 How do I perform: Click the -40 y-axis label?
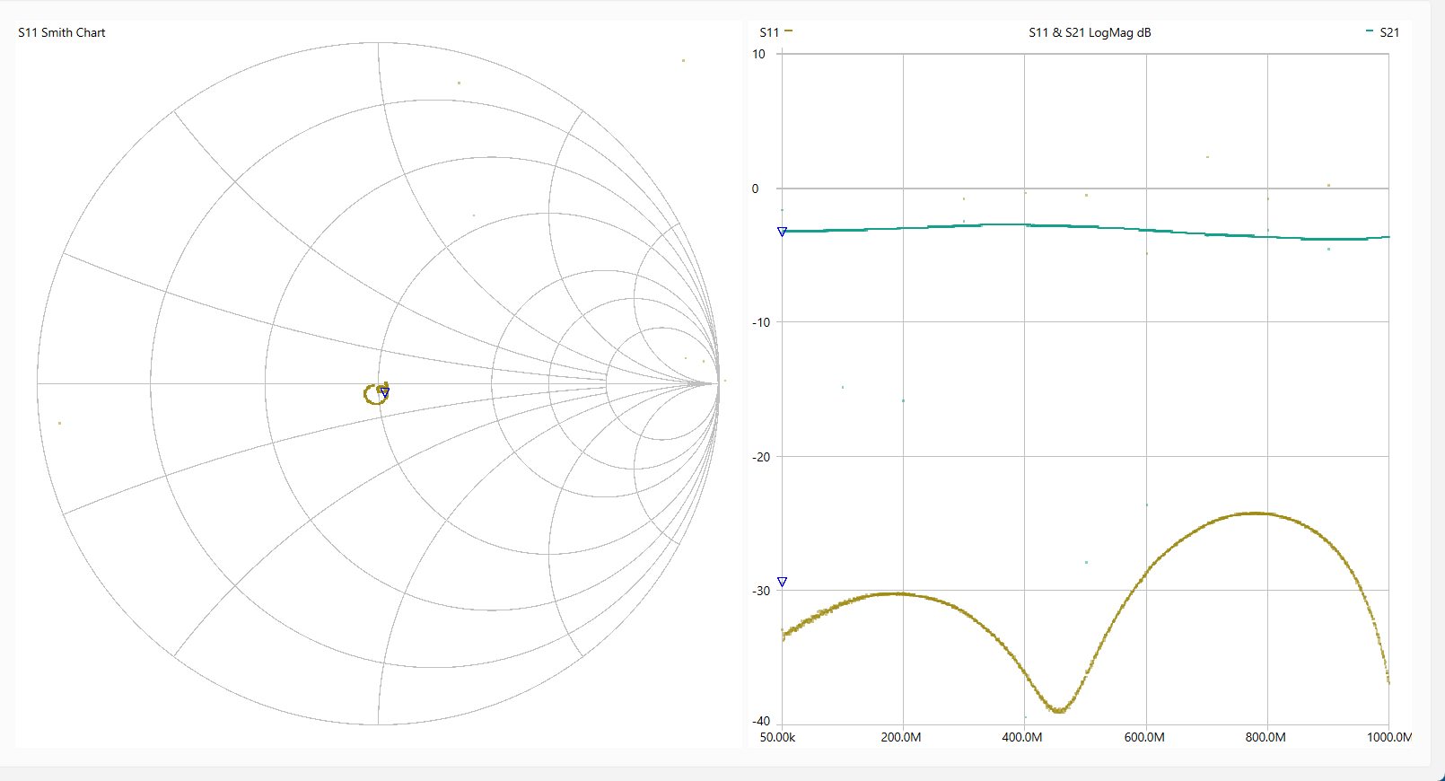[760, 721]
